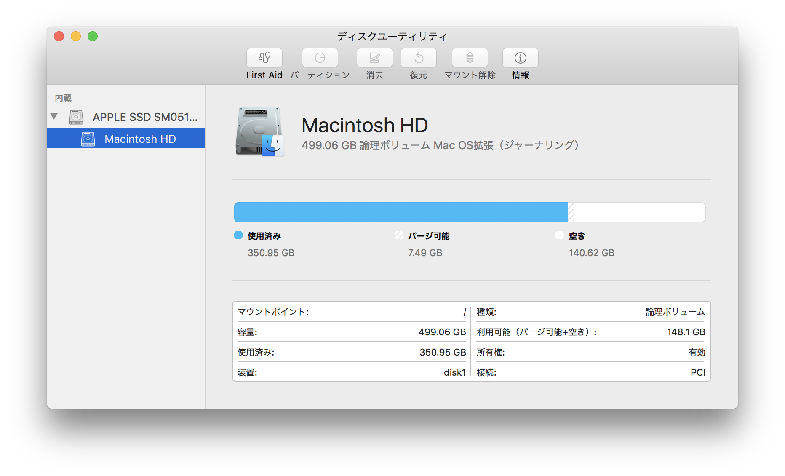
Task: Select the Macintosh HD volume in sidebar
Action: [126, 139]
